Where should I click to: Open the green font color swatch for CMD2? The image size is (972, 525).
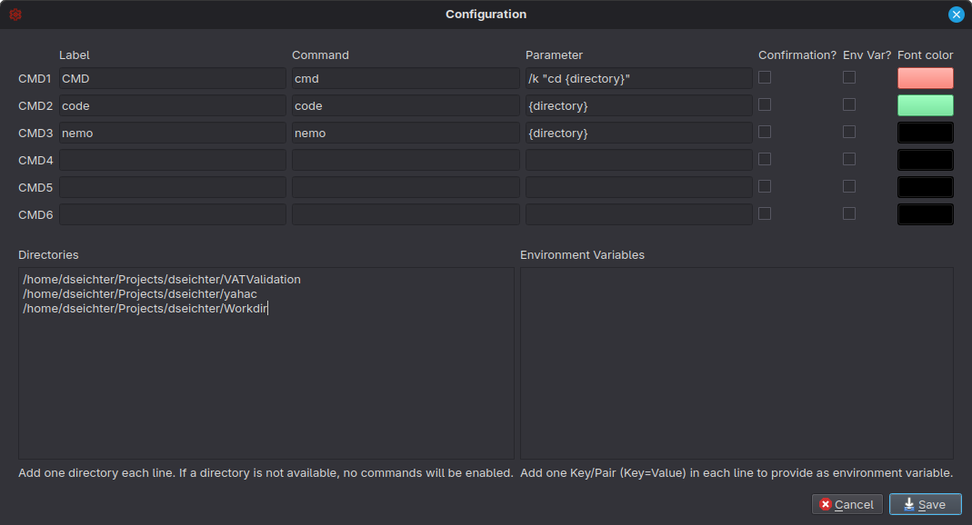pyautogui.click(x=925, y=106)
